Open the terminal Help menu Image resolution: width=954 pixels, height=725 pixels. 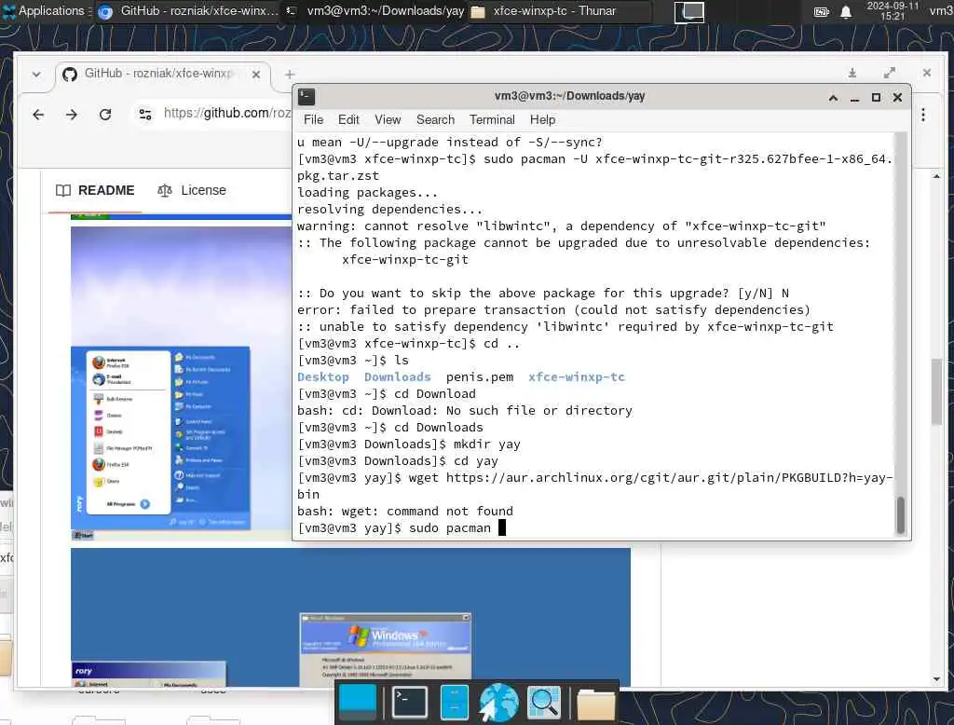(x=543, y=120)
